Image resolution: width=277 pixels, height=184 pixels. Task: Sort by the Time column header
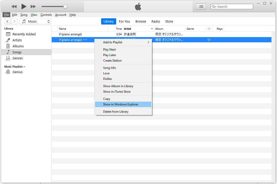(115, 29)
